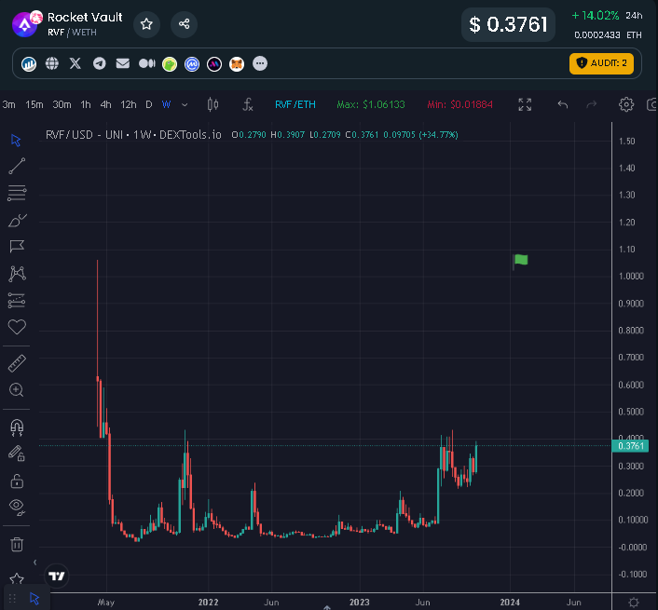This screenshot has width=658, height=610.
Task: Redo the chart action
Action: point(591,104)
